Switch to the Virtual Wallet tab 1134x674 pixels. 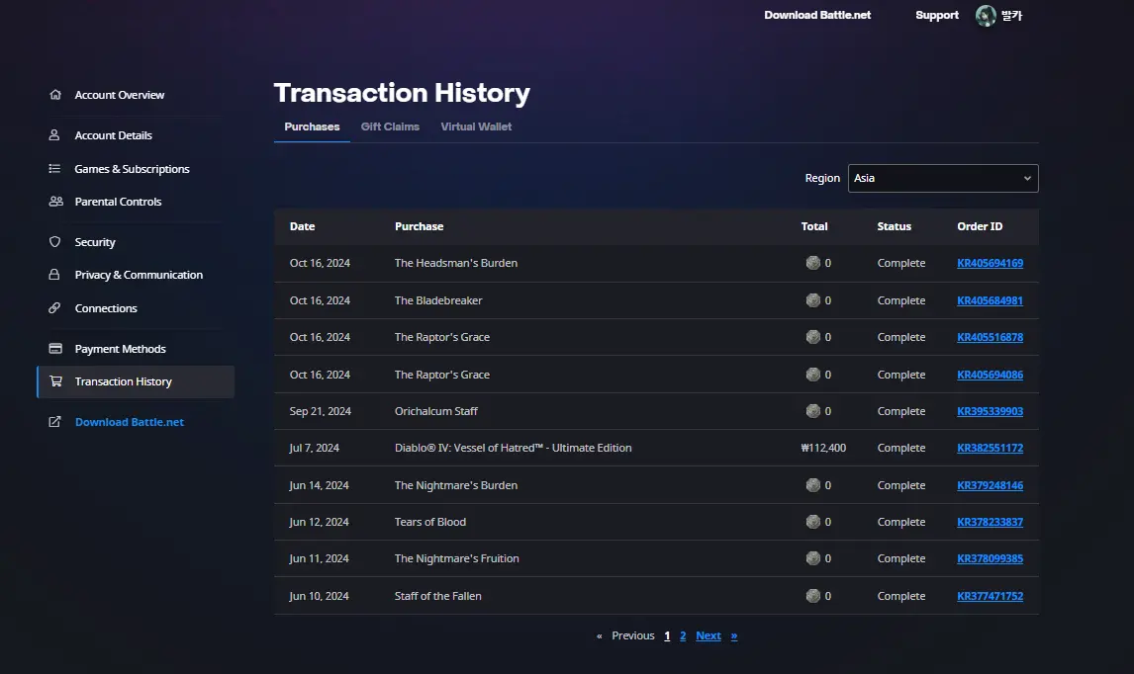coord(476,126)
